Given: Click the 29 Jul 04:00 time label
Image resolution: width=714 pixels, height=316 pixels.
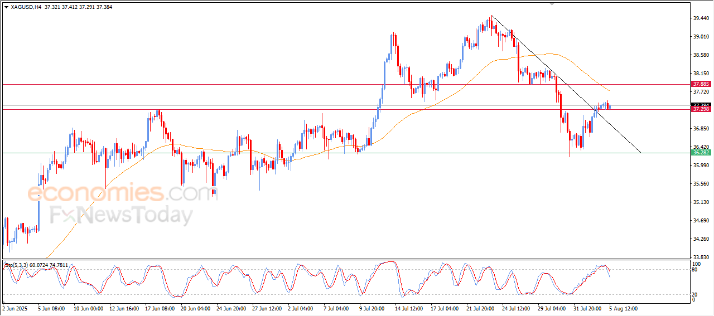Looking at the screenshot, I should 552,308.
